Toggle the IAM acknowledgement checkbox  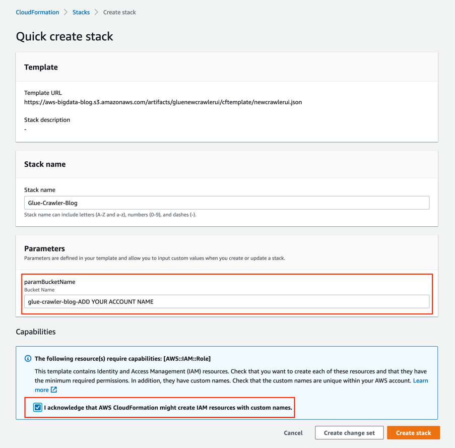38,407
